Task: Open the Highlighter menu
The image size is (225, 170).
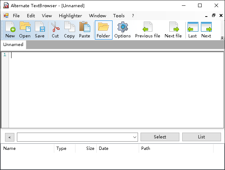Action: click(70, 16)
